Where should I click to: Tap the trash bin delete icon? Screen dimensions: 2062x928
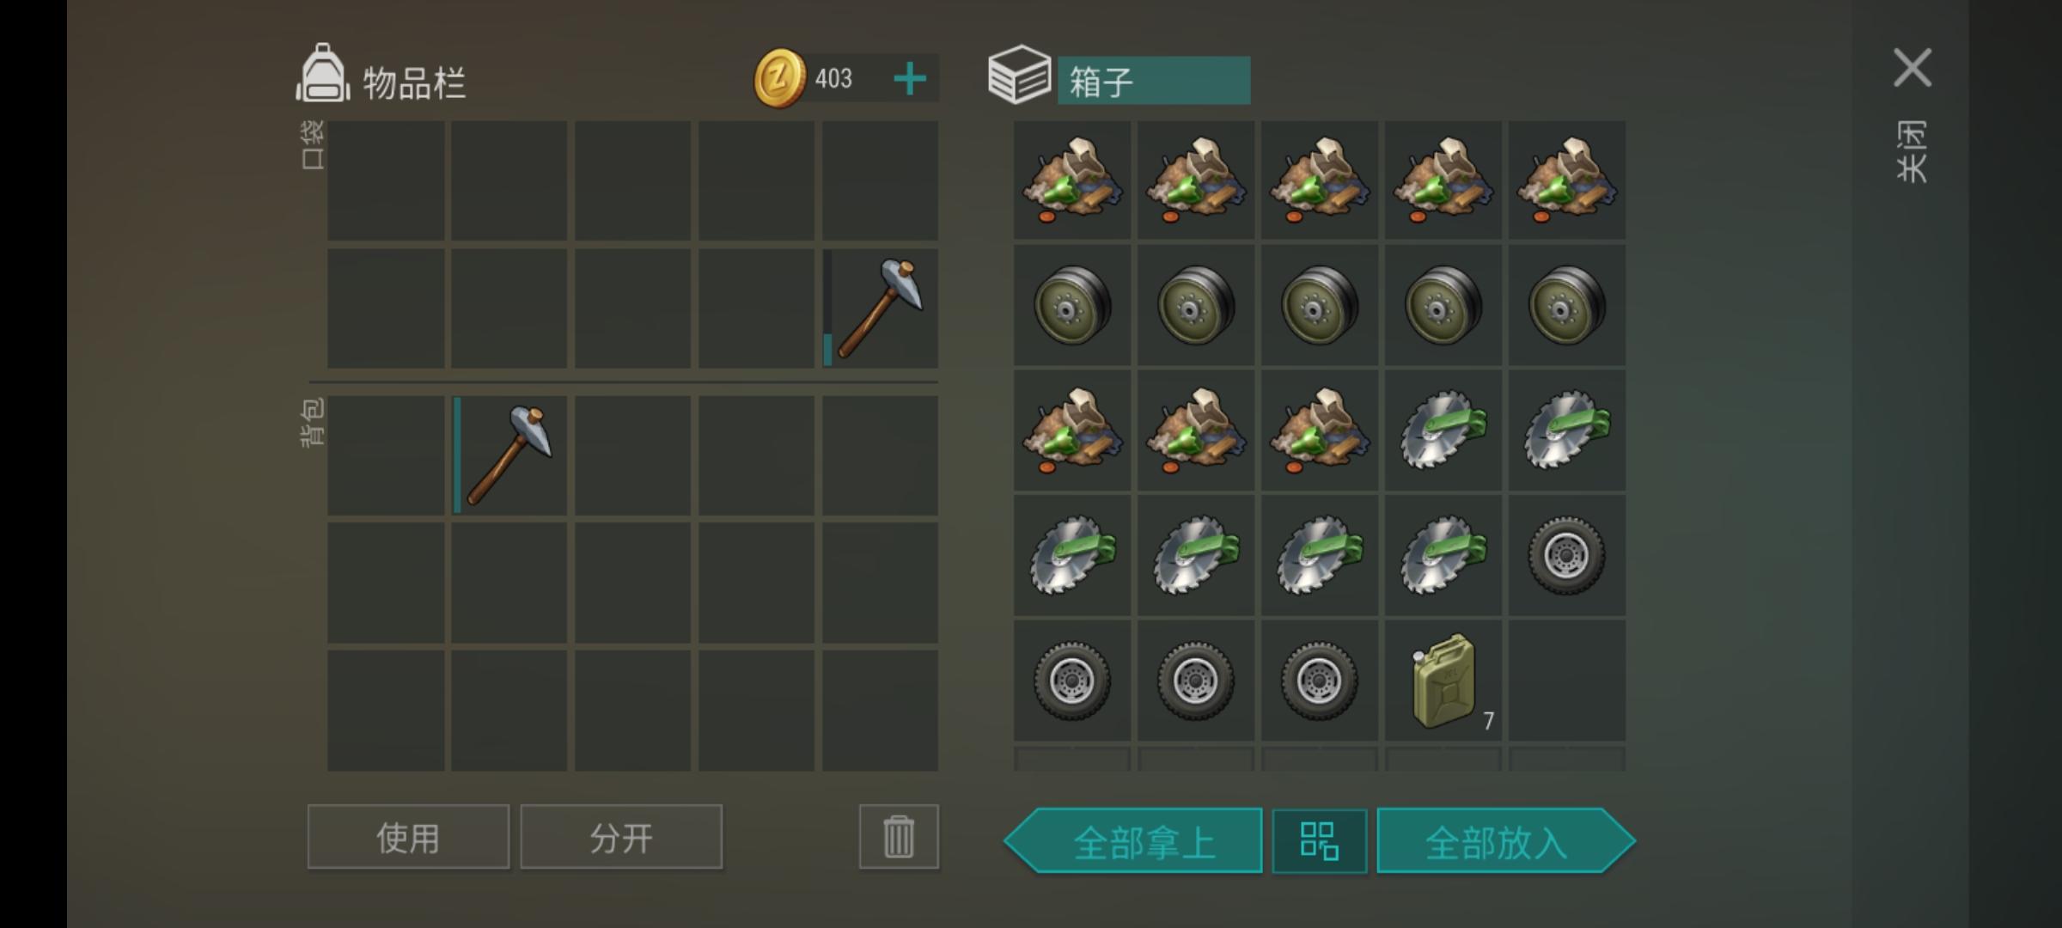click(899, 836)
